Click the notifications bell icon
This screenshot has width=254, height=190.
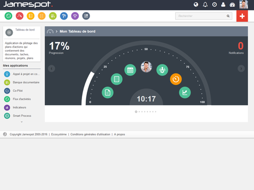pyautogui.click(x=205, y=4)
